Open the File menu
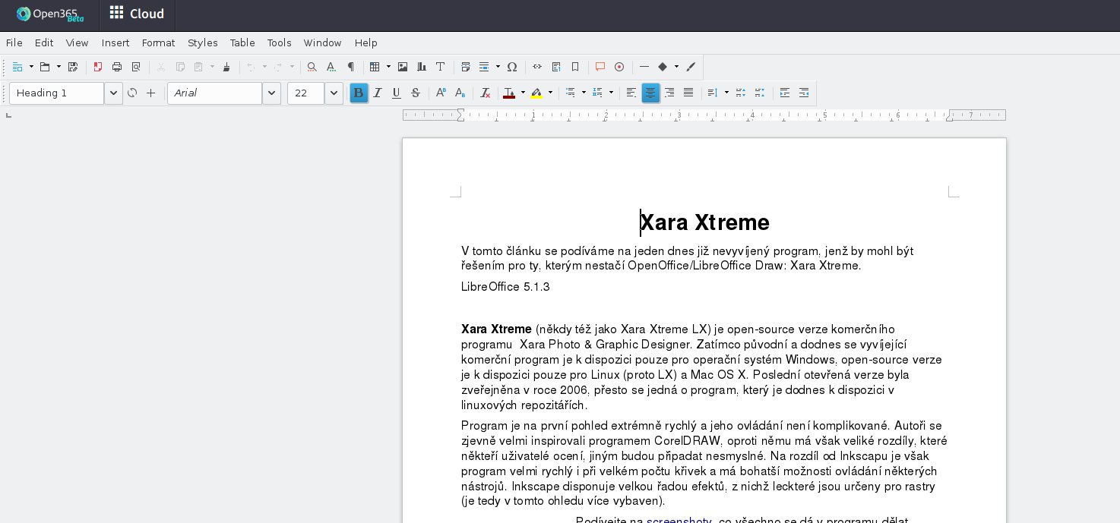Viewport: 1120px width, 523px height. click(x=14, y=43)
